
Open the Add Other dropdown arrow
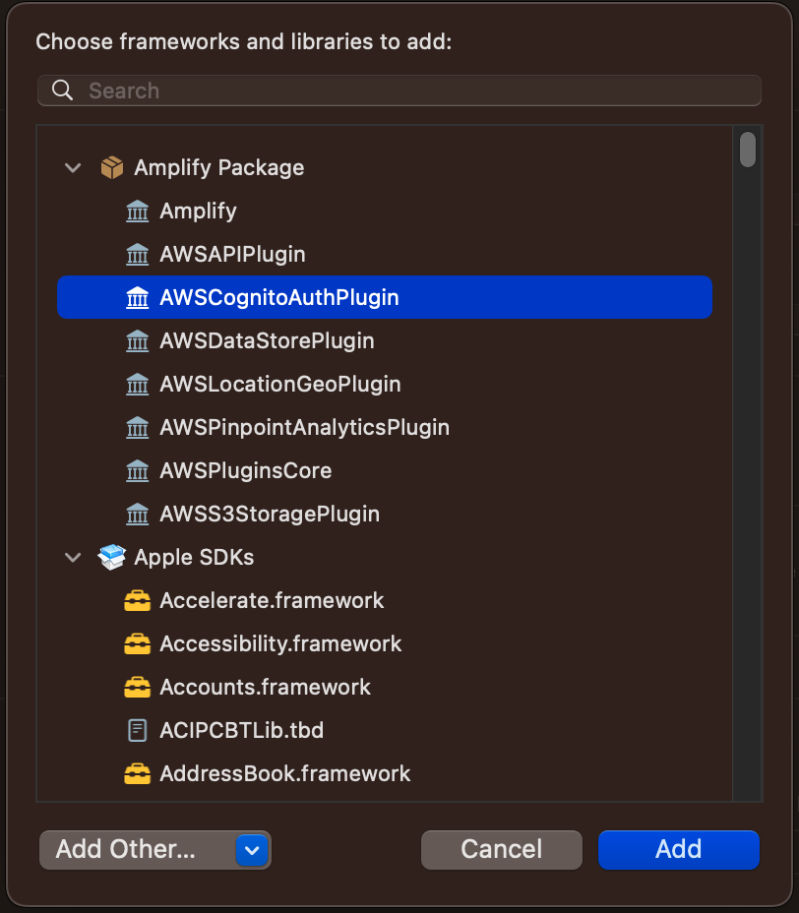[x=252, y=850]
